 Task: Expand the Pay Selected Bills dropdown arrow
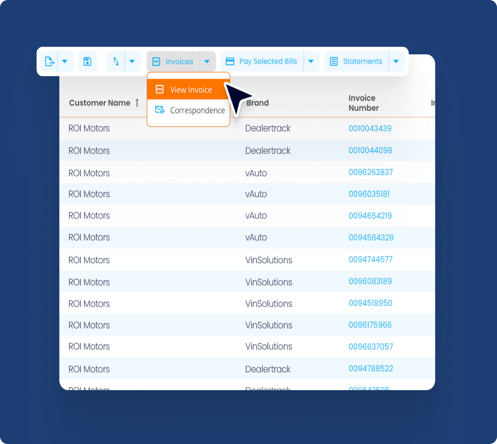[x=311, y=62]
